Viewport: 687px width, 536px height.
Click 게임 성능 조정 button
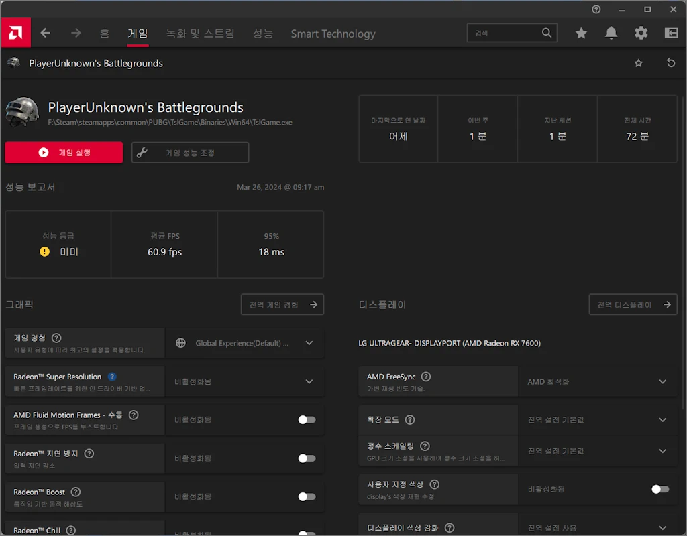coord(190,153)
